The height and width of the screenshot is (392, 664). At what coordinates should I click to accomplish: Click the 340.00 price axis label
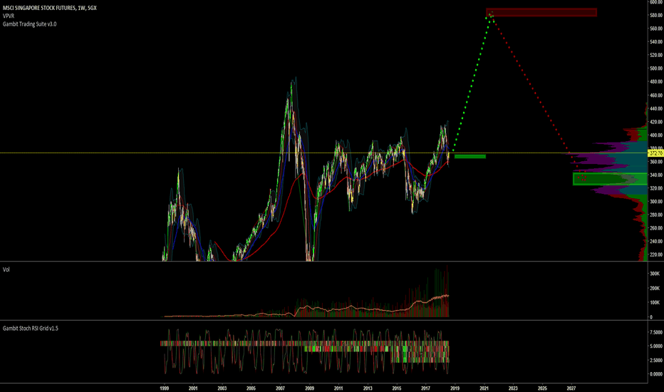coord(656,175)
